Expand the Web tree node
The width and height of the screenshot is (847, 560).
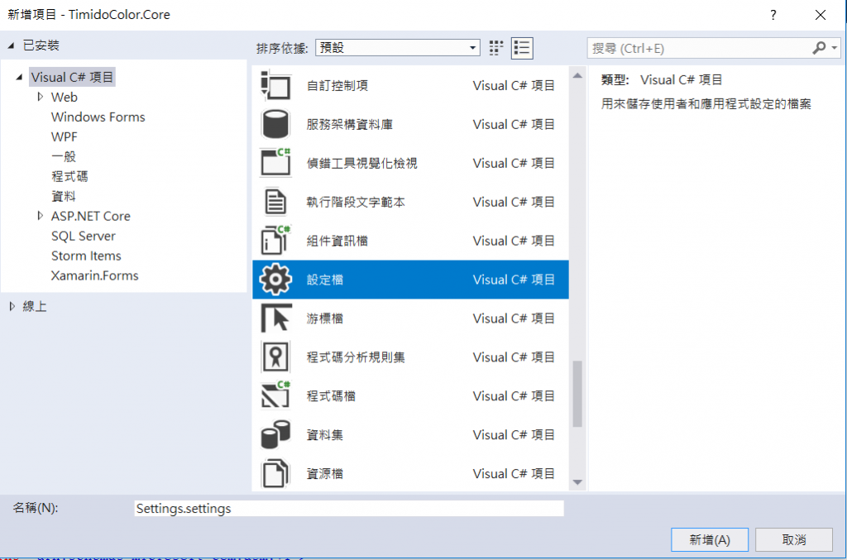(41, 97)
